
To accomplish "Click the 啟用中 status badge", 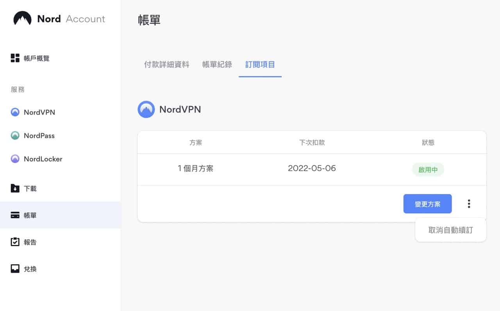I will point(428,170).
